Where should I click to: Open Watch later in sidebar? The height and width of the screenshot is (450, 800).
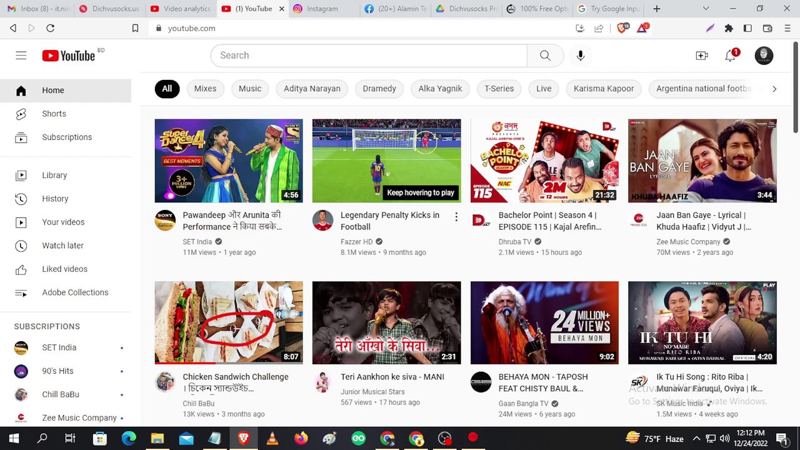[x=66, y=246]
